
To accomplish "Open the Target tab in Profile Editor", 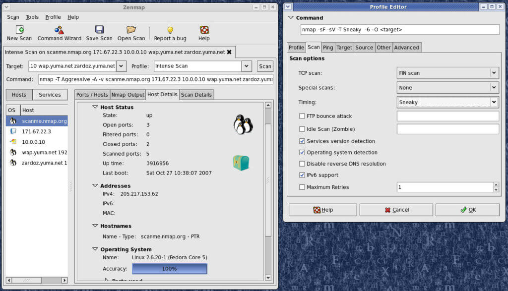I will coord(344,48).
